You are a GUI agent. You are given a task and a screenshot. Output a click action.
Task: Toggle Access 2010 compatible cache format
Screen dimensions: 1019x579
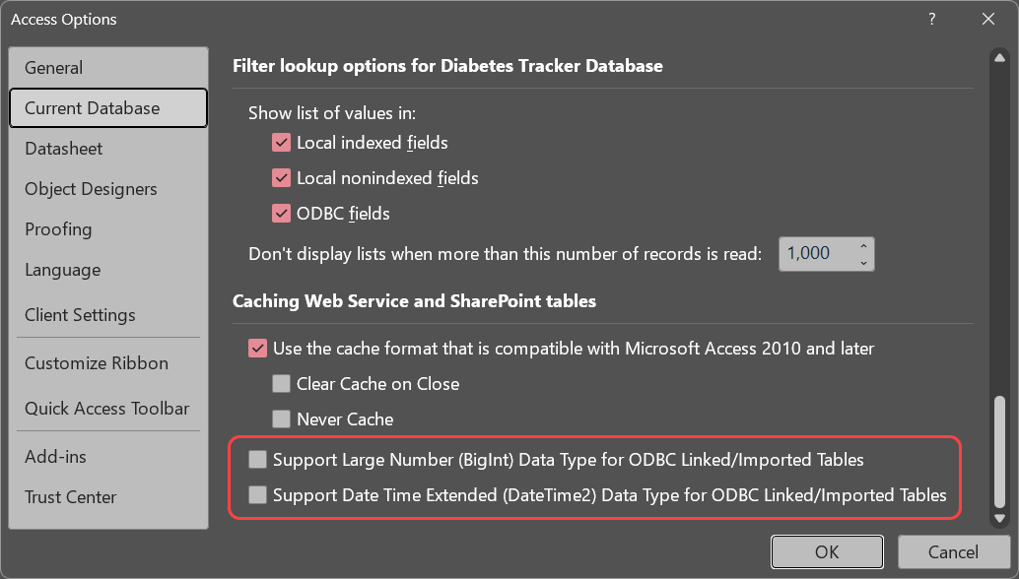(258, 348)
